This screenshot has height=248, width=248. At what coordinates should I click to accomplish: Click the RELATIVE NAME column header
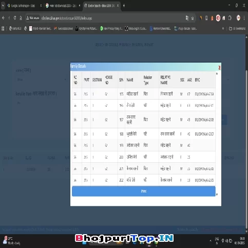(165, 80)
